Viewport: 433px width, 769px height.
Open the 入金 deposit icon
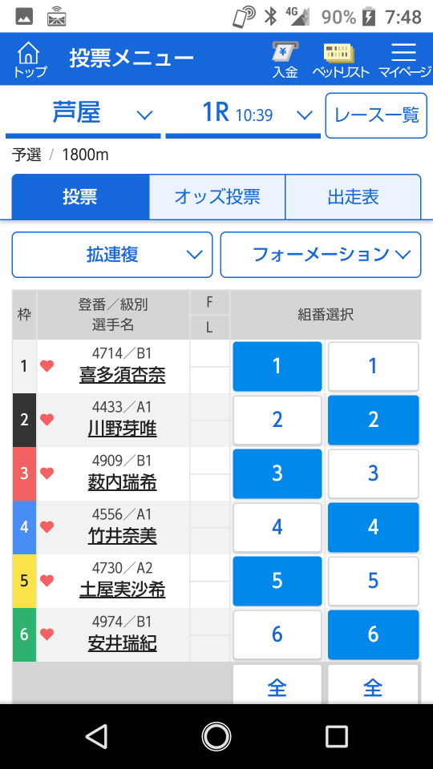click(285, 58)
